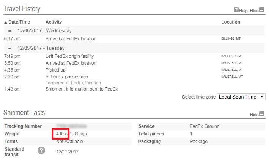269x161 pixels.
Task: Click the Activity column header
Action: (x=53, y=22)
